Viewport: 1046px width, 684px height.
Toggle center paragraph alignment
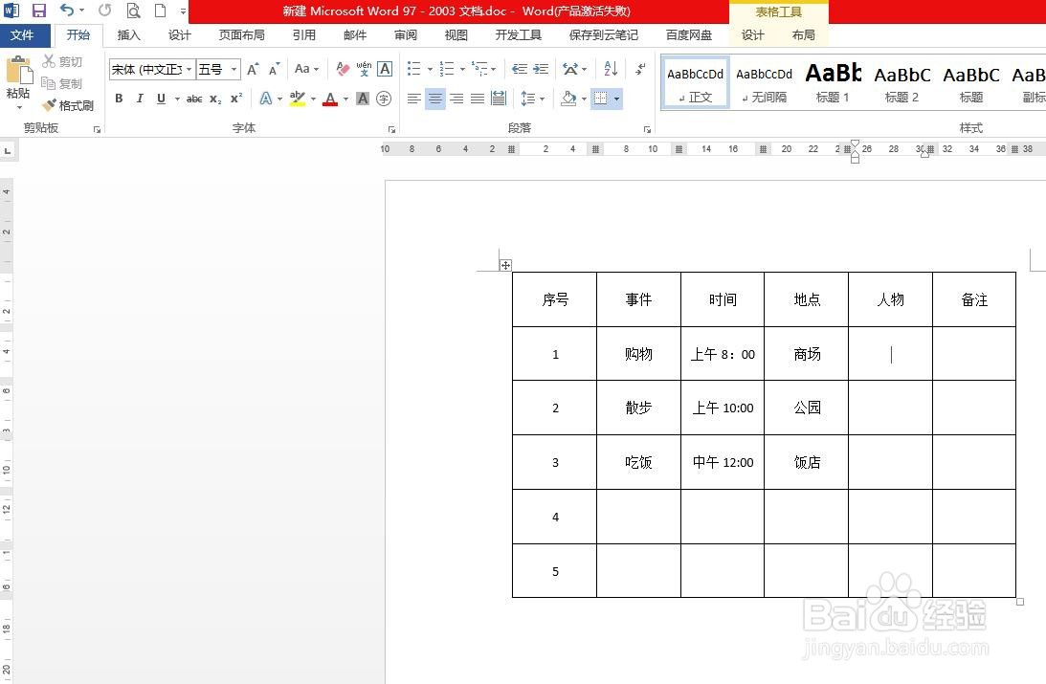click(434, 99)
